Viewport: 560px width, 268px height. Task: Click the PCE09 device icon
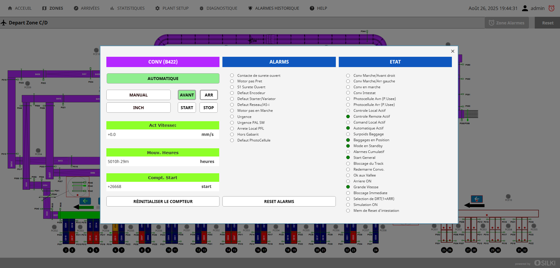point(28,84)
